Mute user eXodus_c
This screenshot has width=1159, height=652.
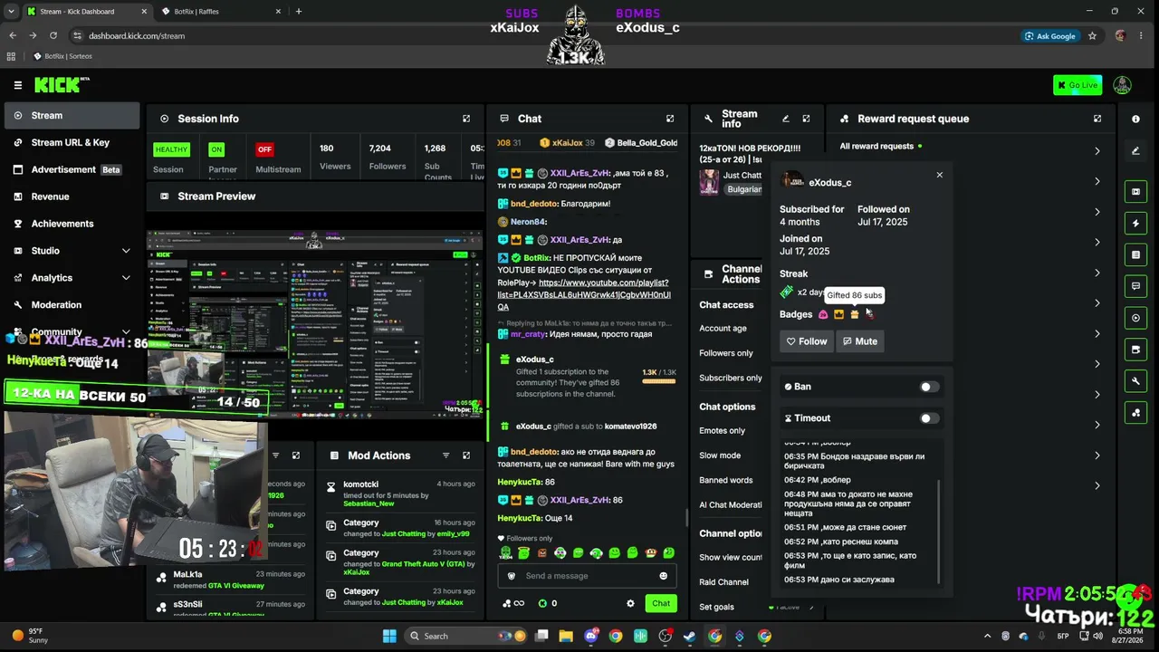[x=859, y=341]
